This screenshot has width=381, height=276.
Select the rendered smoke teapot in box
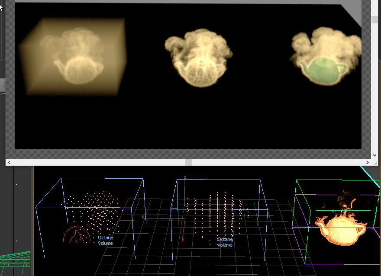pos(73,56)
